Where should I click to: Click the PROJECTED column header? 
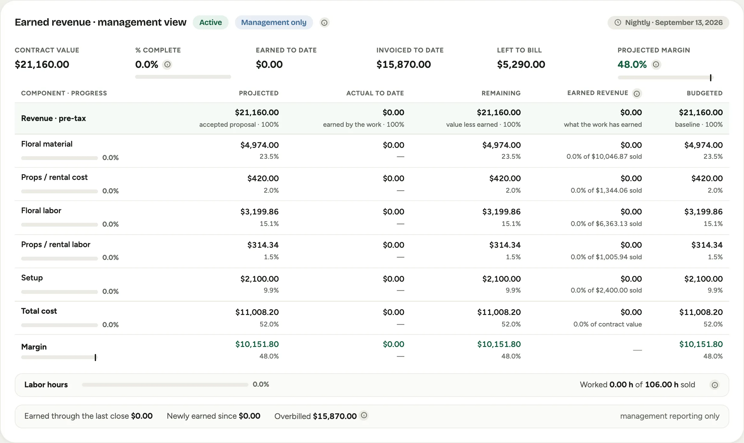pos(259,93)
